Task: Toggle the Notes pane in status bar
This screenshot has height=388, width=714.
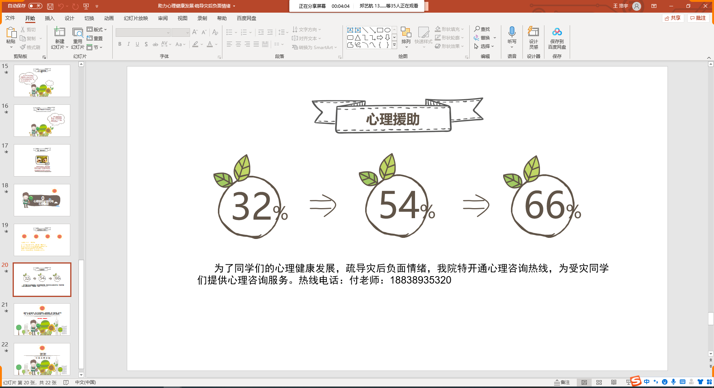Action: click(x=562, y=382)
